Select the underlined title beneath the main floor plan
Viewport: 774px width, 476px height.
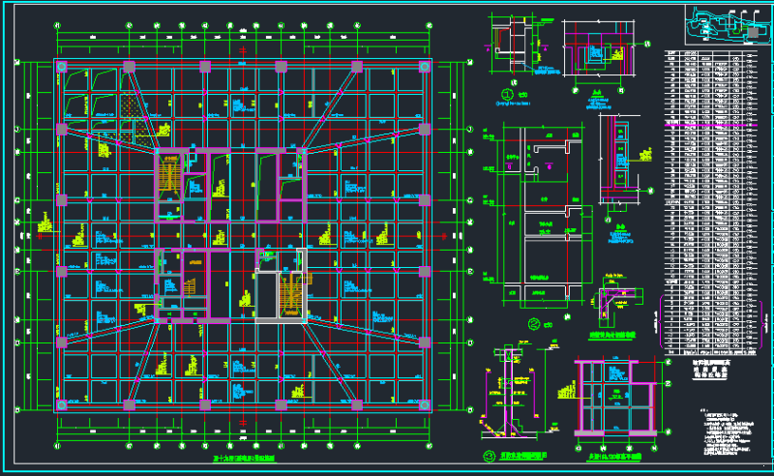coord(244,459)
